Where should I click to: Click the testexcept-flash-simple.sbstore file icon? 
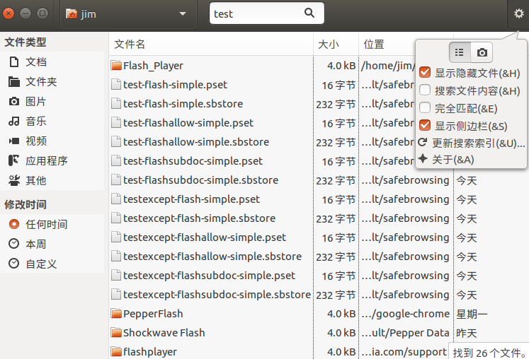[116, 218]
